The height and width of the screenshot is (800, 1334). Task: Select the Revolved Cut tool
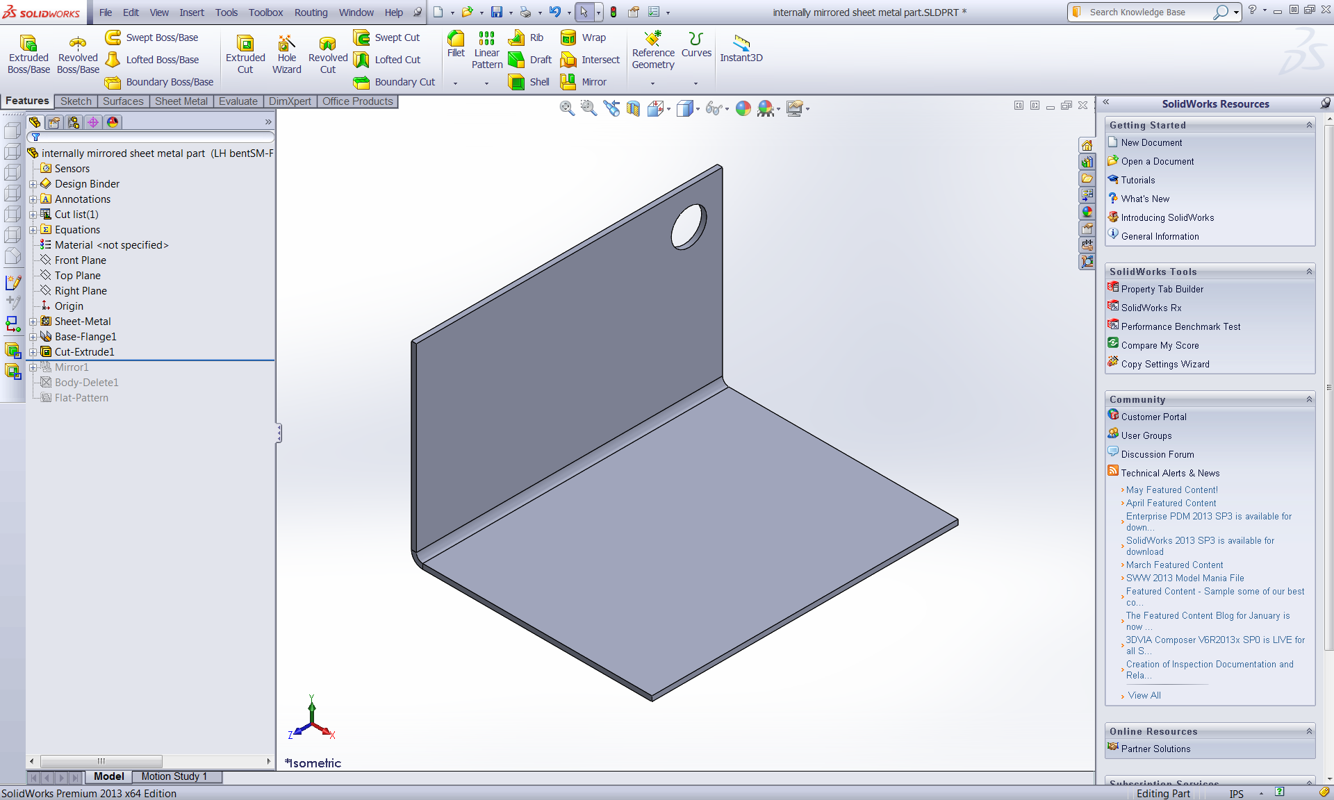328,54
